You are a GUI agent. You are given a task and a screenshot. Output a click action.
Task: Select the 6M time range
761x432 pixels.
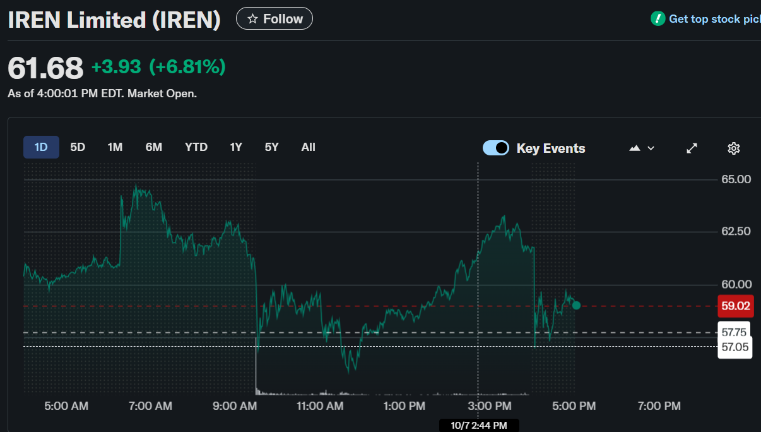(154, 147)
